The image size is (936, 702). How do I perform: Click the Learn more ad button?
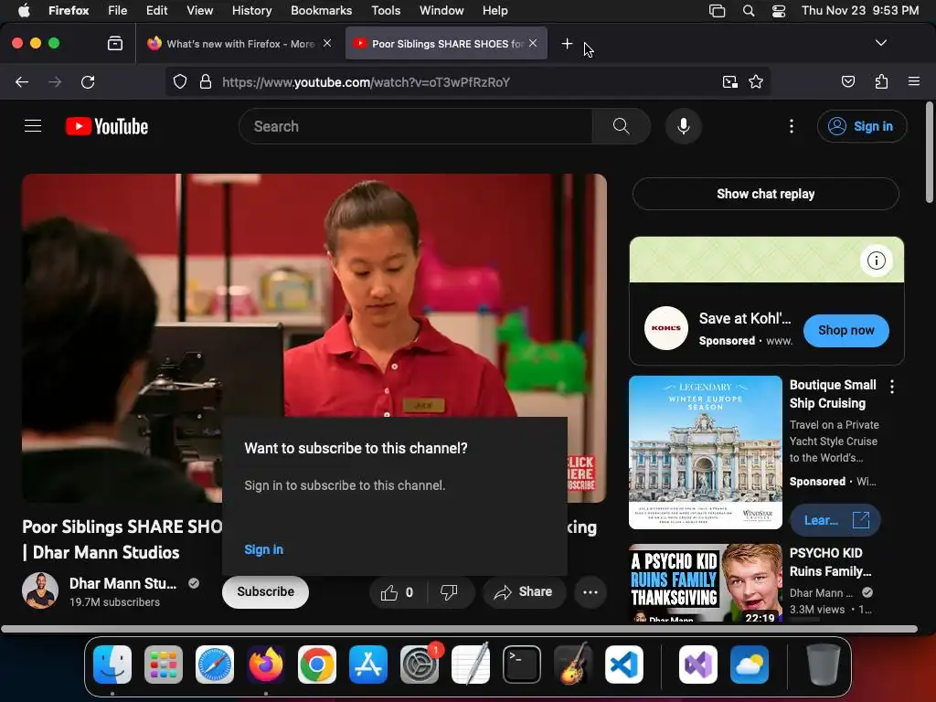coord(835,520)
